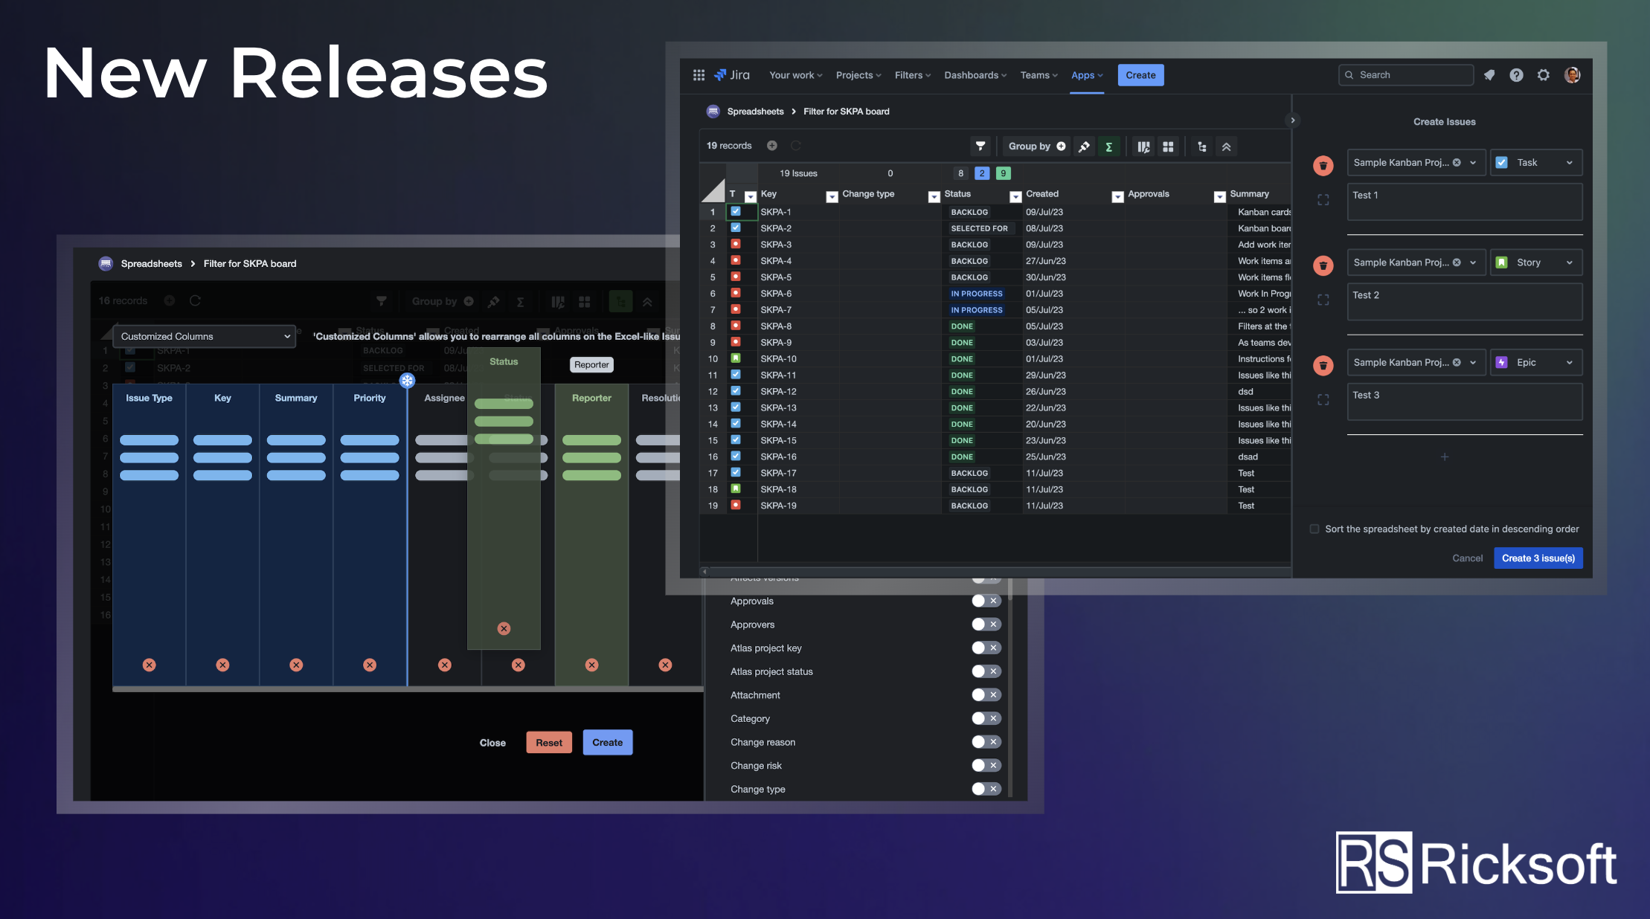Open the Apps menu in the Jira header

pyautogui.click(x=1086, y=75)
